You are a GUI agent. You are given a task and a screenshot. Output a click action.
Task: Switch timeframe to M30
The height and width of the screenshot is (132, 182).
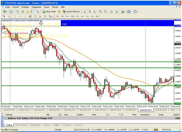click(73, 16)
